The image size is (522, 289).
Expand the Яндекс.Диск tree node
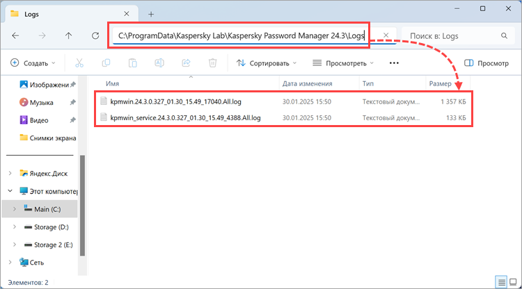tap(10, 173)
